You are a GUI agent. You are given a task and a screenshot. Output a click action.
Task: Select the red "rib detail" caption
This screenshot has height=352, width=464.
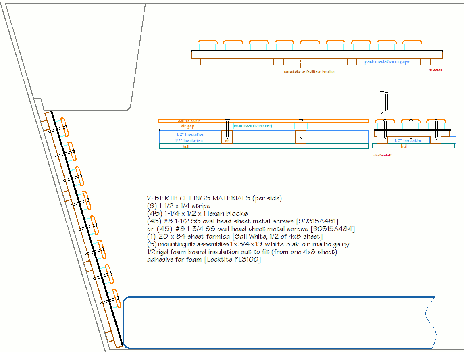coord(435,70)
